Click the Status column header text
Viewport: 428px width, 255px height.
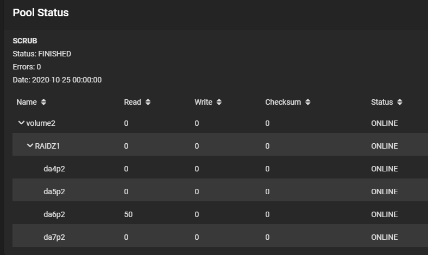[382, 102]
